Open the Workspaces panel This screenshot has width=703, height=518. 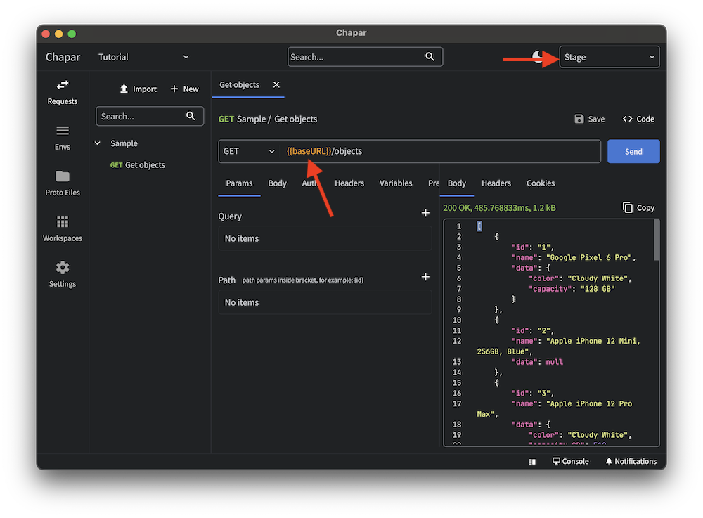pyautogui.click(x=62, y=230)
